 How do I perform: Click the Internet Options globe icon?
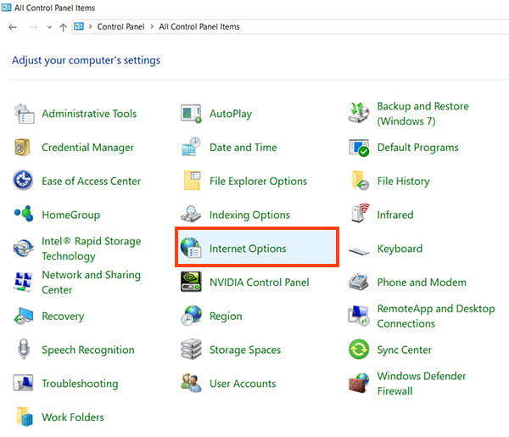[x=192, y=249]
